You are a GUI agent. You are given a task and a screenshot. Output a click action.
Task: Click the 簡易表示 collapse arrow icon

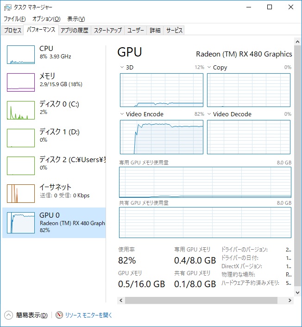click(x=8, y=315)
